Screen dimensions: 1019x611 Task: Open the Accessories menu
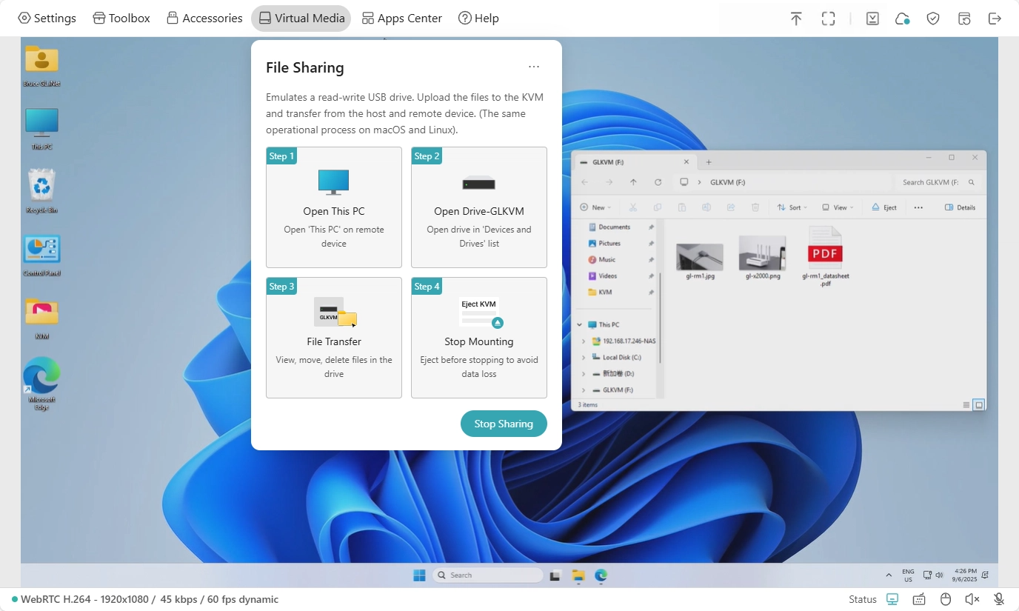click(204, 19)
